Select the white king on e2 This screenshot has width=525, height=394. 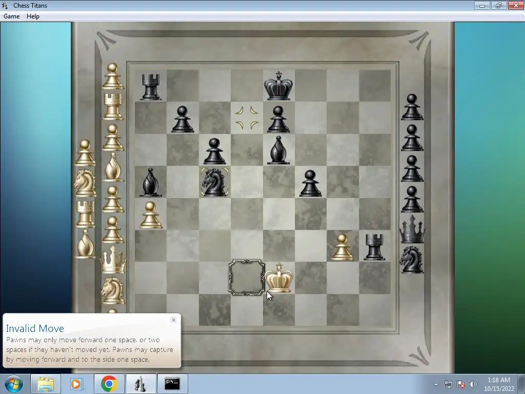[x=278, y=278]
